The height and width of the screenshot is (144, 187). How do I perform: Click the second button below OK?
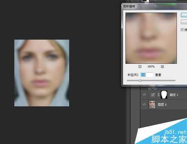184,22
